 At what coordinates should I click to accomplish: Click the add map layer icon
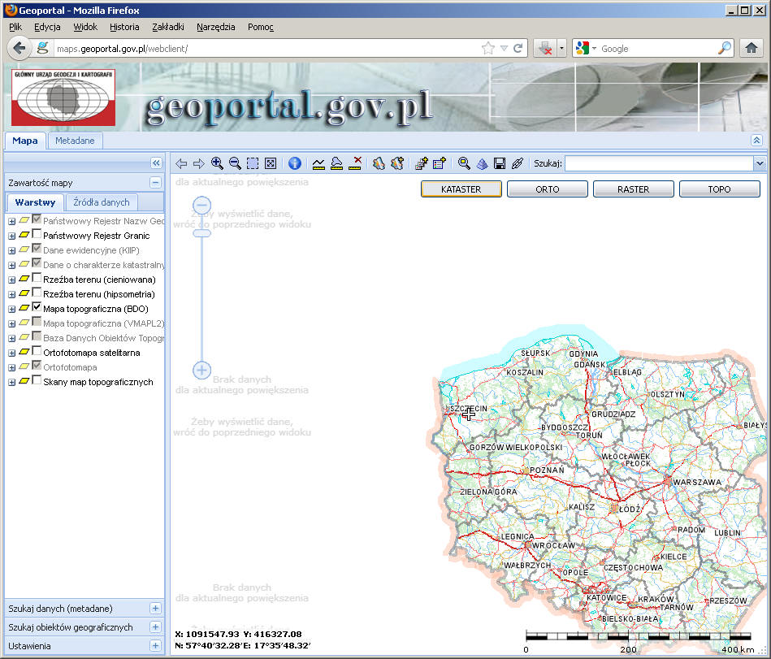click(396, 163)
